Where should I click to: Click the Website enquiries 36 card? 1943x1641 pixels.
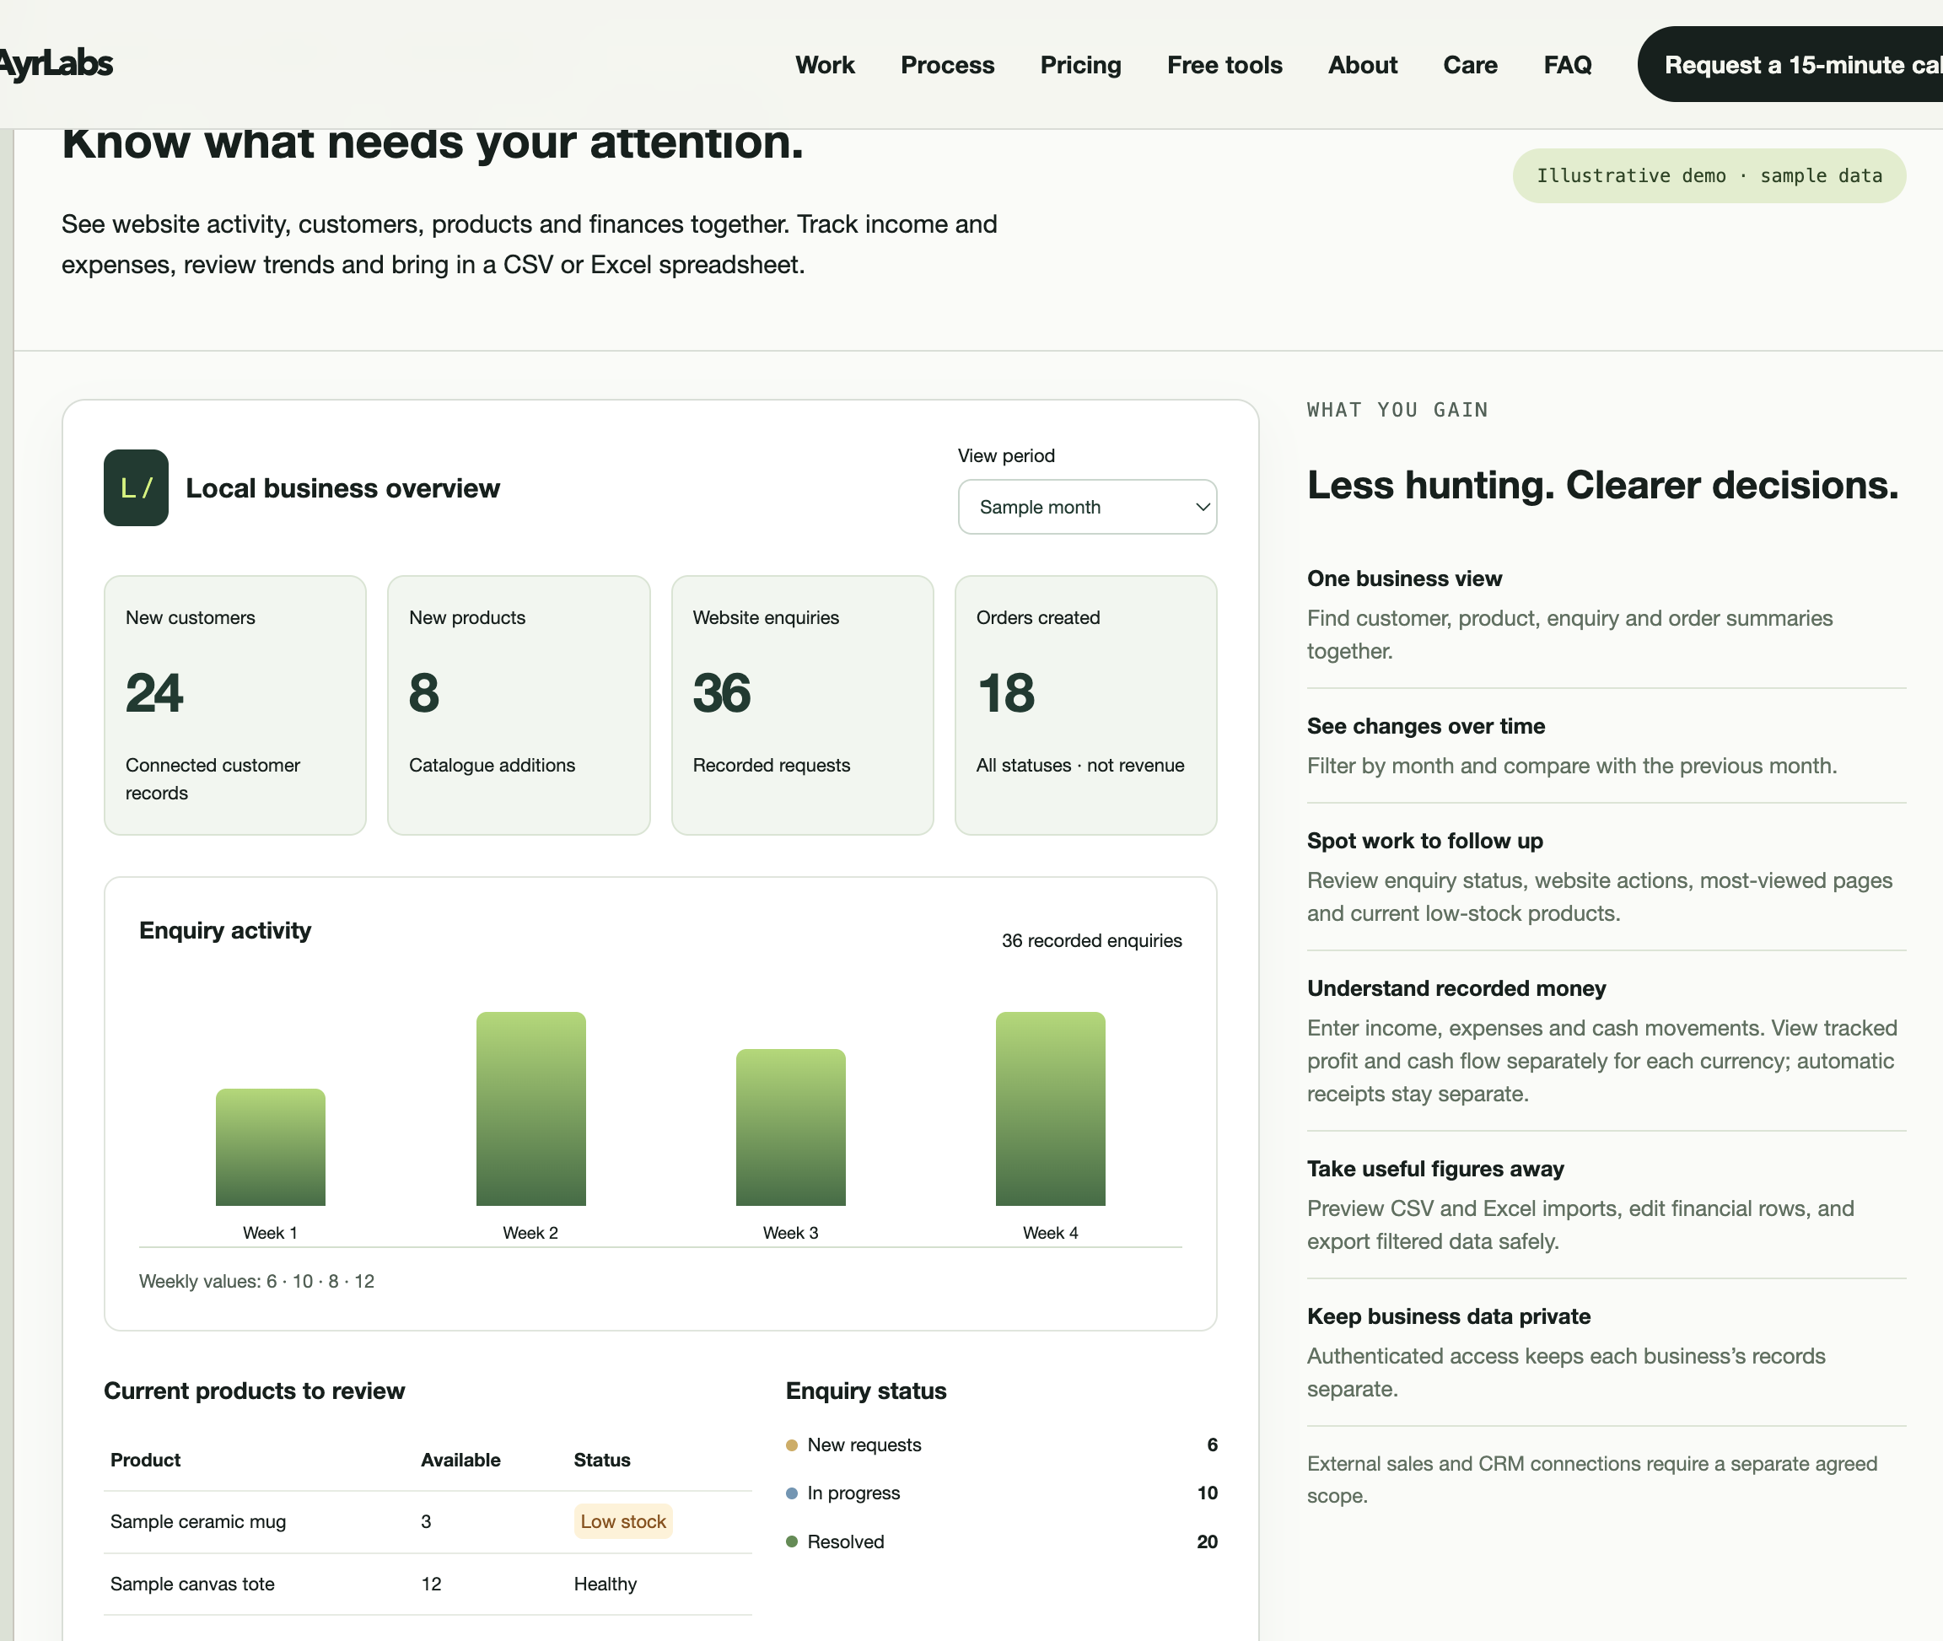(x=802, y=704)
